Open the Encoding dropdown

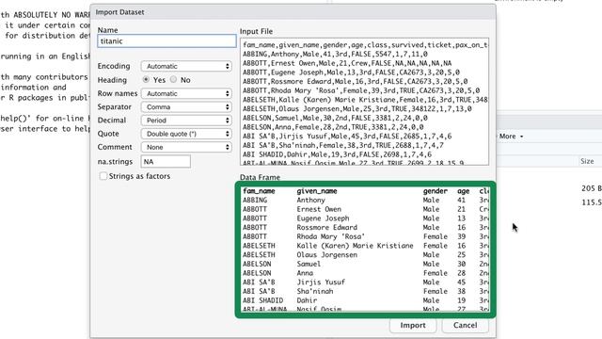pyautogui.click(x=186, y=66)
